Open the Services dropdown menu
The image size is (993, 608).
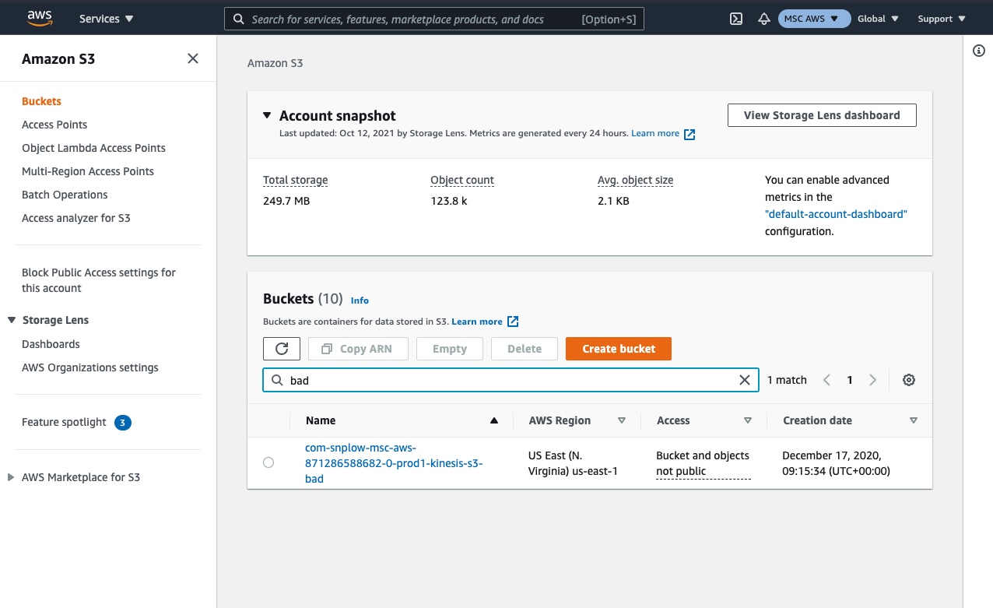pos(107,19)
